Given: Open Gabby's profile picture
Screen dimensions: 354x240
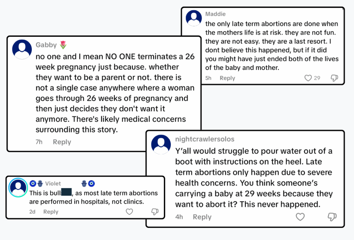Looking at the screenshot, I should pos(22,50).
